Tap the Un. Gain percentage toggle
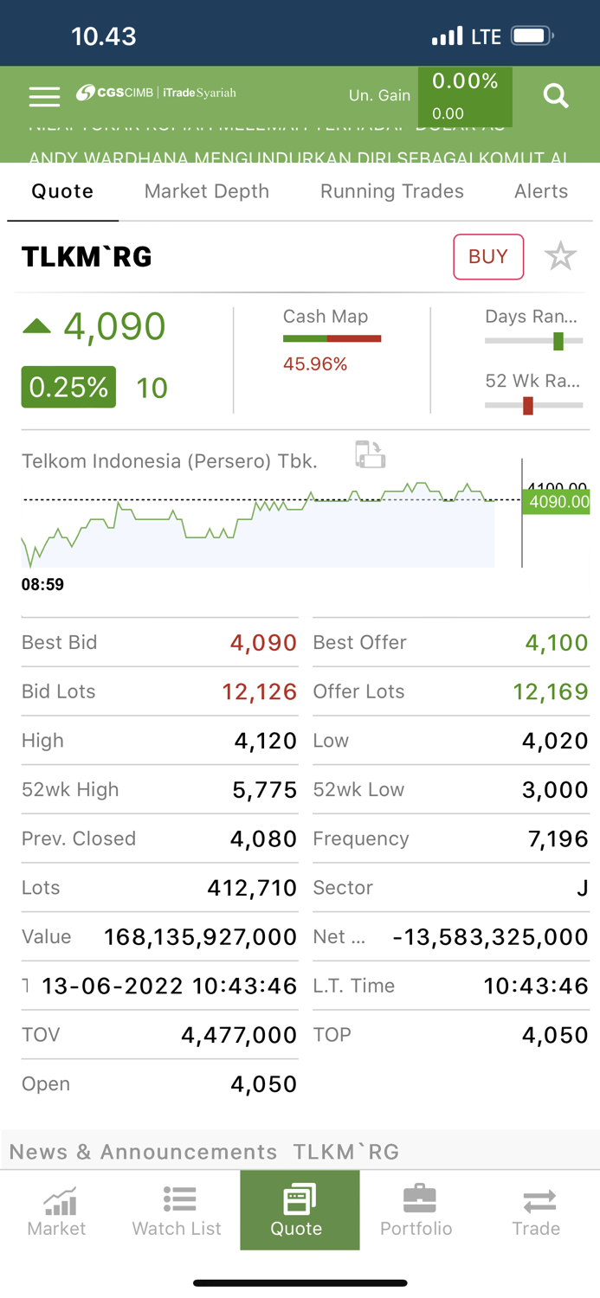 point(466,96)
